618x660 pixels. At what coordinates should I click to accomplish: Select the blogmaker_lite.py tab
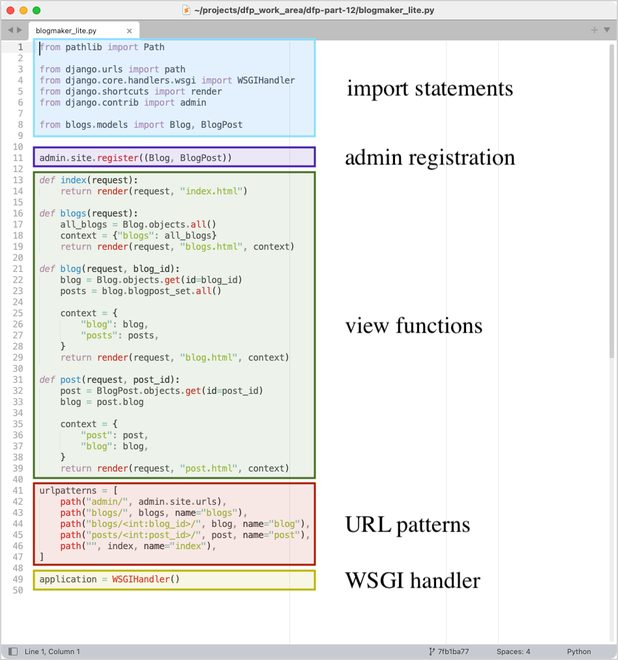(x=72, y=30)
